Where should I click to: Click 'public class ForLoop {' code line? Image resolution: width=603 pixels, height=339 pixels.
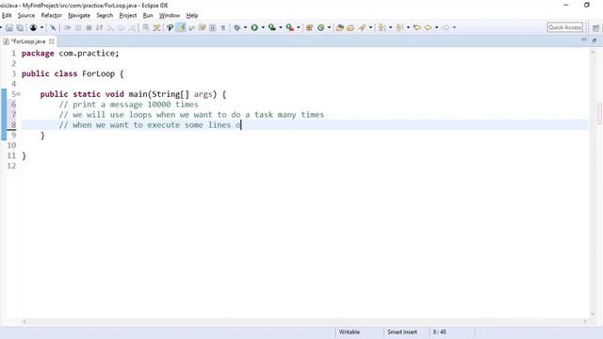pos(73,73)
